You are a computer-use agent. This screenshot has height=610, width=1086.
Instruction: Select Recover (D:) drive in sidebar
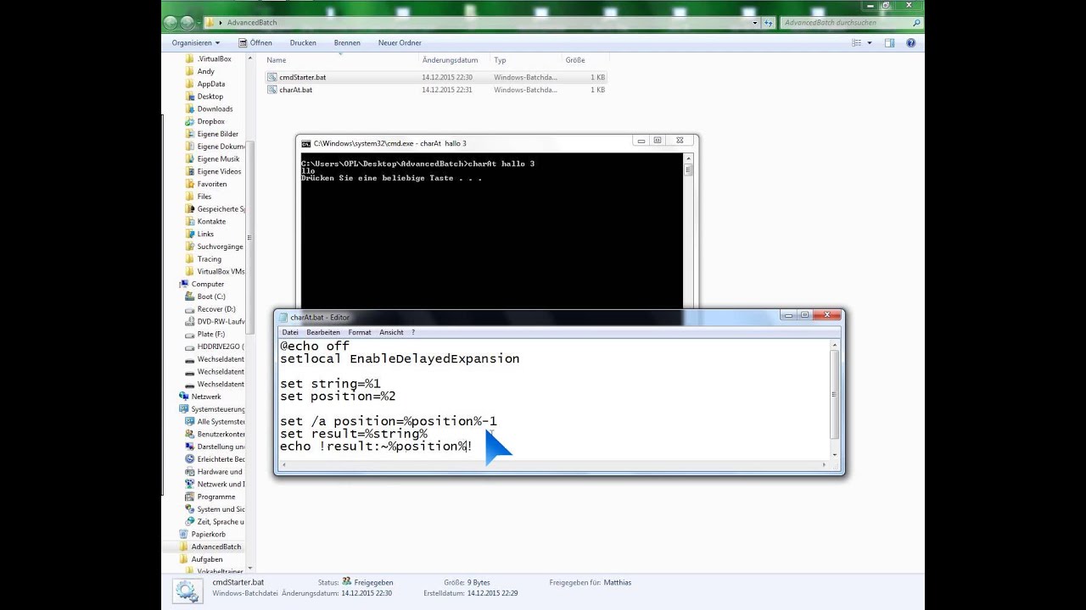coord(211,309)
